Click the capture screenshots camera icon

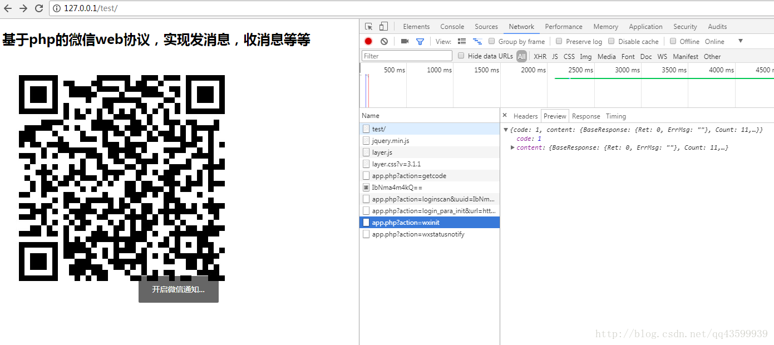[405, 41]
